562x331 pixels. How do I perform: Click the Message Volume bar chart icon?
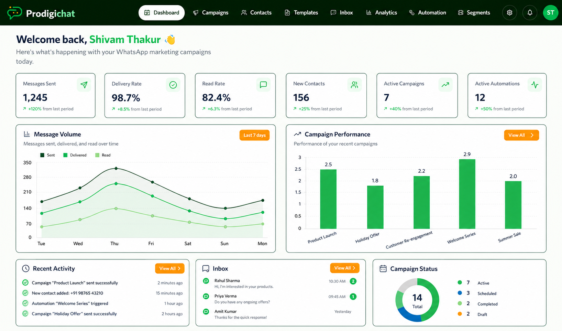(x=26, y=134)
